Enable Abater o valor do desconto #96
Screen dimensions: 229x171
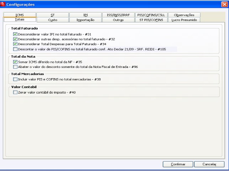pyautogui.click(x=15, y=67)
